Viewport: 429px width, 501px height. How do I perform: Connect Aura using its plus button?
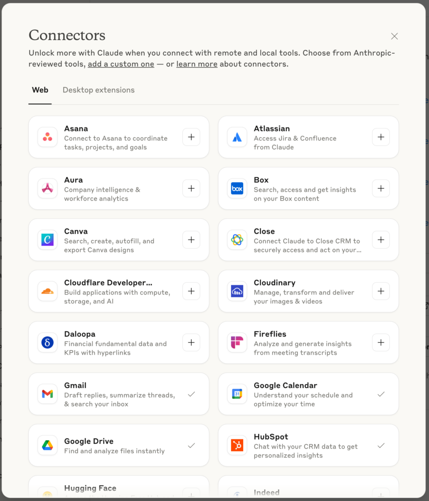[191, 188]
